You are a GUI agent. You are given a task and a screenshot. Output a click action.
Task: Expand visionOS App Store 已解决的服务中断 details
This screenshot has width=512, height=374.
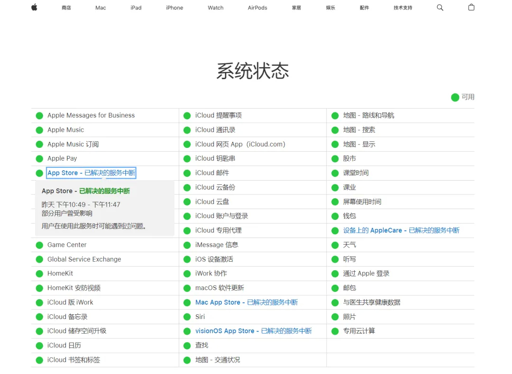point(253,331)
